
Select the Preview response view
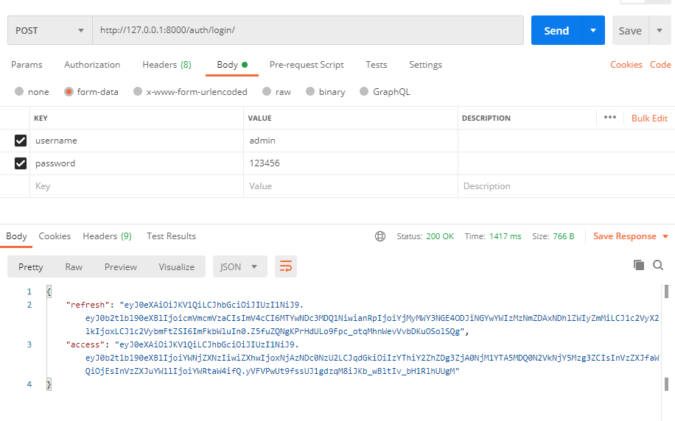(121, 266)
